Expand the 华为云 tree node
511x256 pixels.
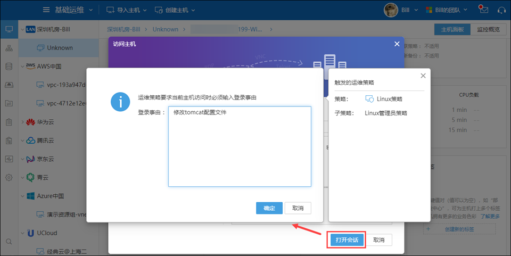pos(22,122)
